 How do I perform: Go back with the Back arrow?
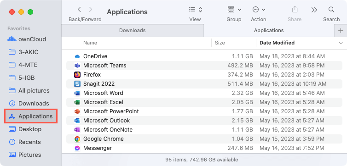pos(79,10)
